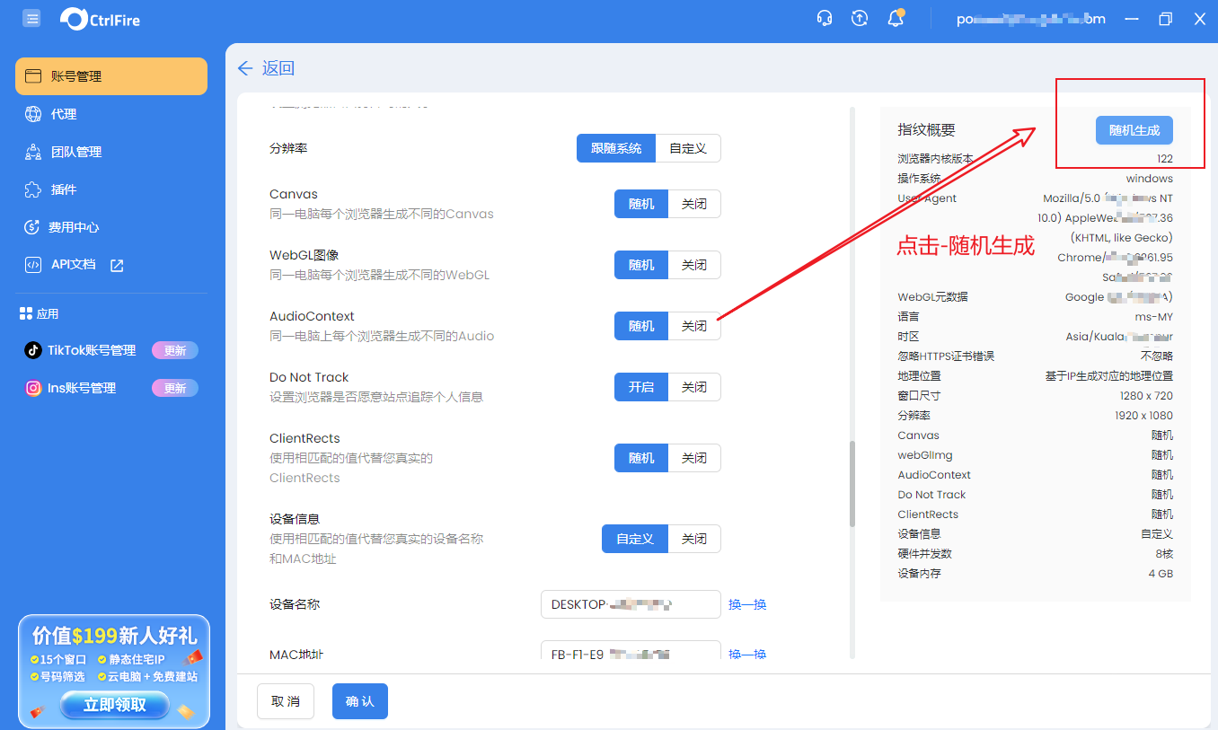Click the 设备名称 input field
This screenshot has width=1218, height=730.
click(x=631, y=604)
